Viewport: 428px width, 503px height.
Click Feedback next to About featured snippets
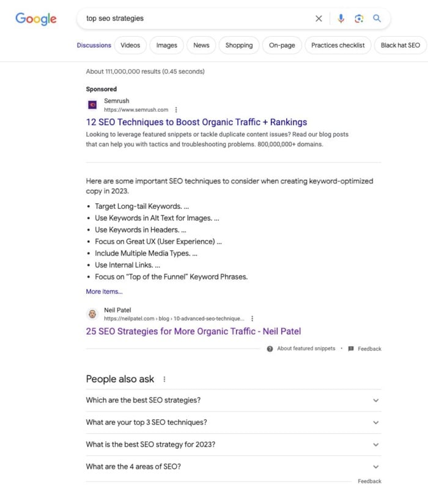[x=369, y=349]
